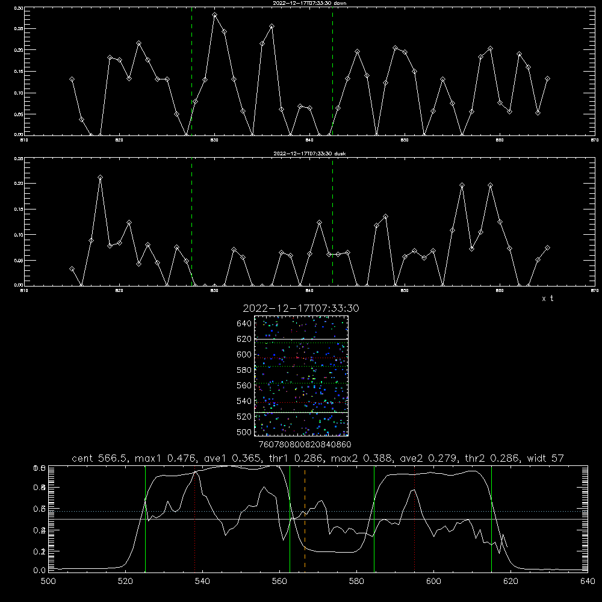Click the x-axis label 580 of the bottom plot

(356, 582)
